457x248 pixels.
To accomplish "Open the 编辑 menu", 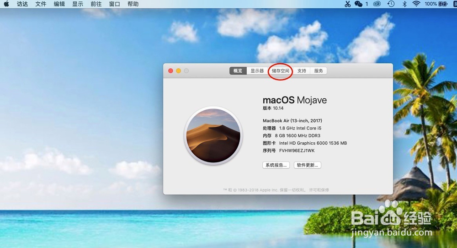I will (x=59, y=4).
